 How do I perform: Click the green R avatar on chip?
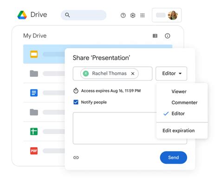pyautogui.click(x=86, y=74)
